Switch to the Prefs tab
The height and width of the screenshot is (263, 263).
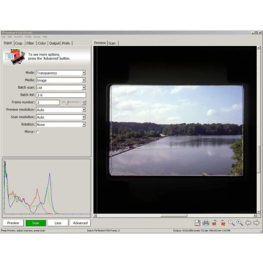tap(66, 43)
